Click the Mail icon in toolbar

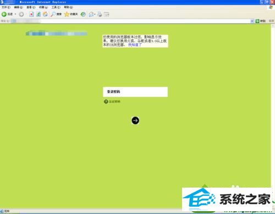(x=91, y=14)
